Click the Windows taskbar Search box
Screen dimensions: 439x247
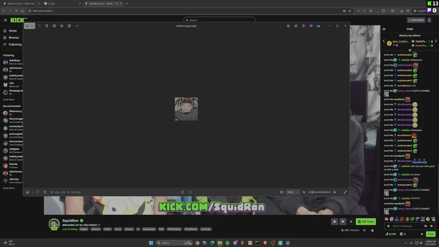175,243
